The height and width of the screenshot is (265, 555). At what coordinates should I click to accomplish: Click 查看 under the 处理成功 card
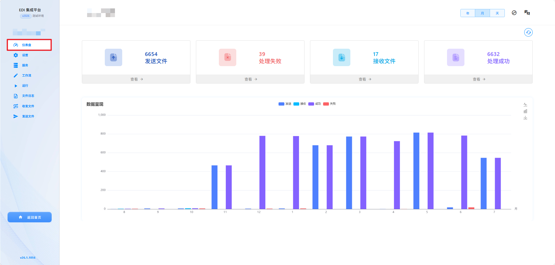tap(479, 79)
